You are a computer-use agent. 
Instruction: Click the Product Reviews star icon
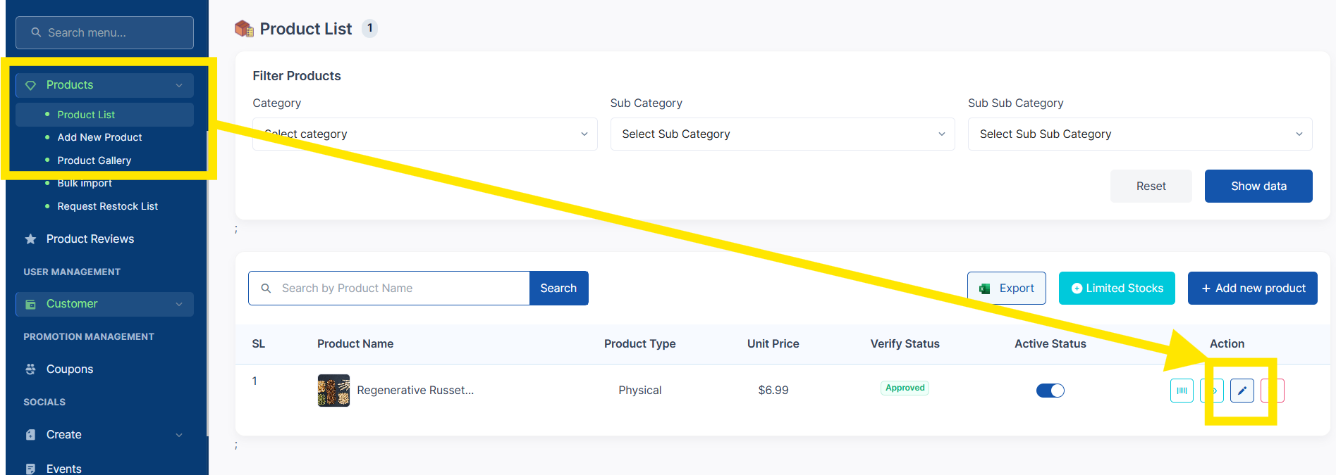point(30,239)
